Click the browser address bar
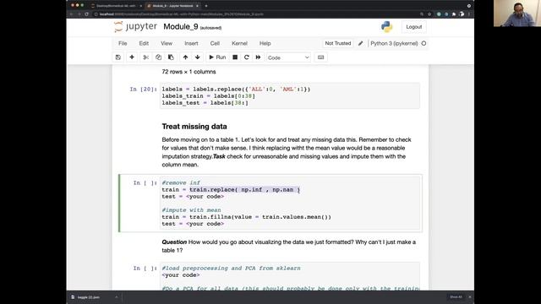The height and width of the screenshot is (304, 541). pyautogui.click(x=255, y=14)
